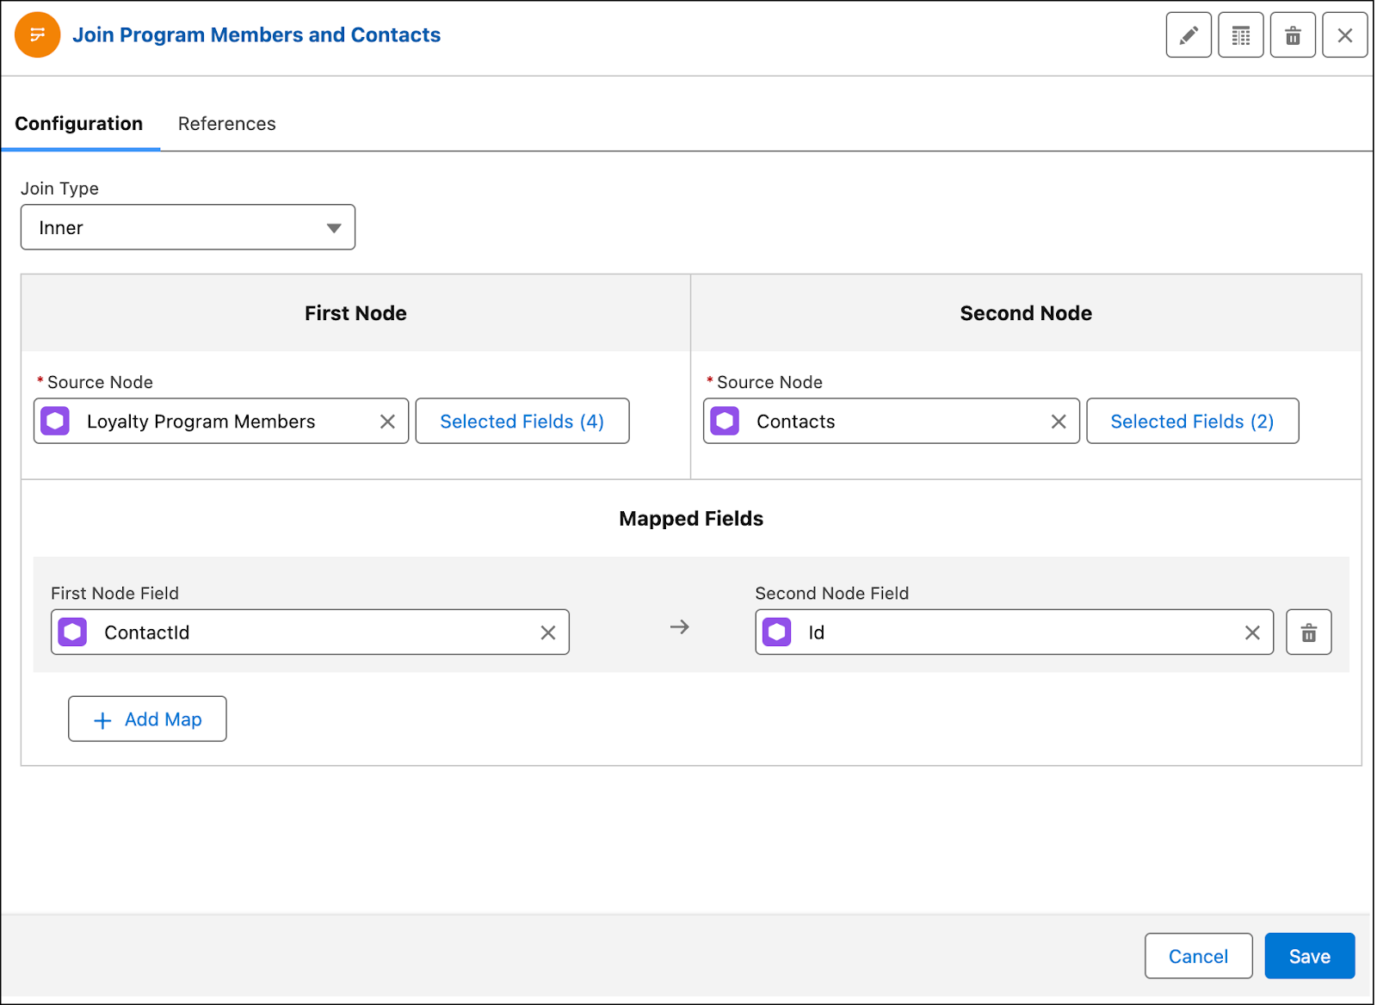
Task: Delete the ContactId-to-Id mapping with trash icon
Action: point(1308,632)
